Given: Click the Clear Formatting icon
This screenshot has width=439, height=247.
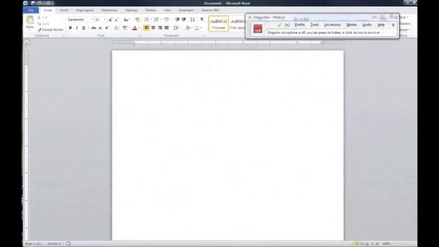Looking at the screenshot, I should tap(137, 20).
